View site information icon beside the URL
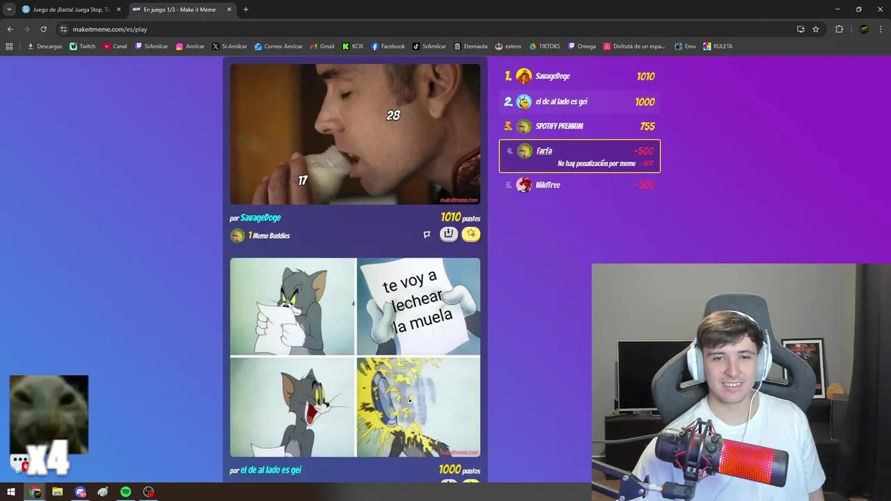The height and width of the screenshot is (501, 891). pos(63,29)
